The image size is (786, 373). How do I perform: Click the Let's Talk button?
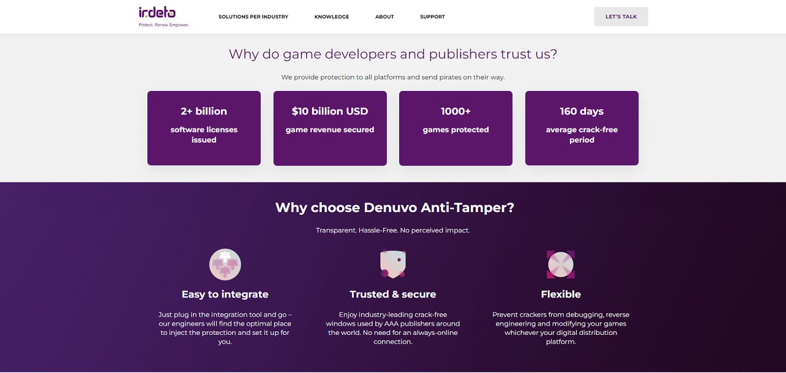click(x=621, y=17)
